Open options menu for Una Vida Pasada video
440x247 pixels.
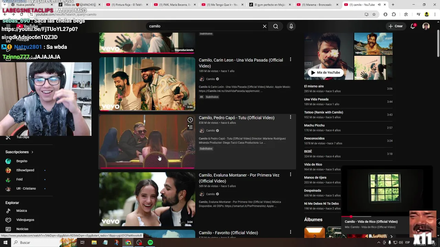pos(290,60)
